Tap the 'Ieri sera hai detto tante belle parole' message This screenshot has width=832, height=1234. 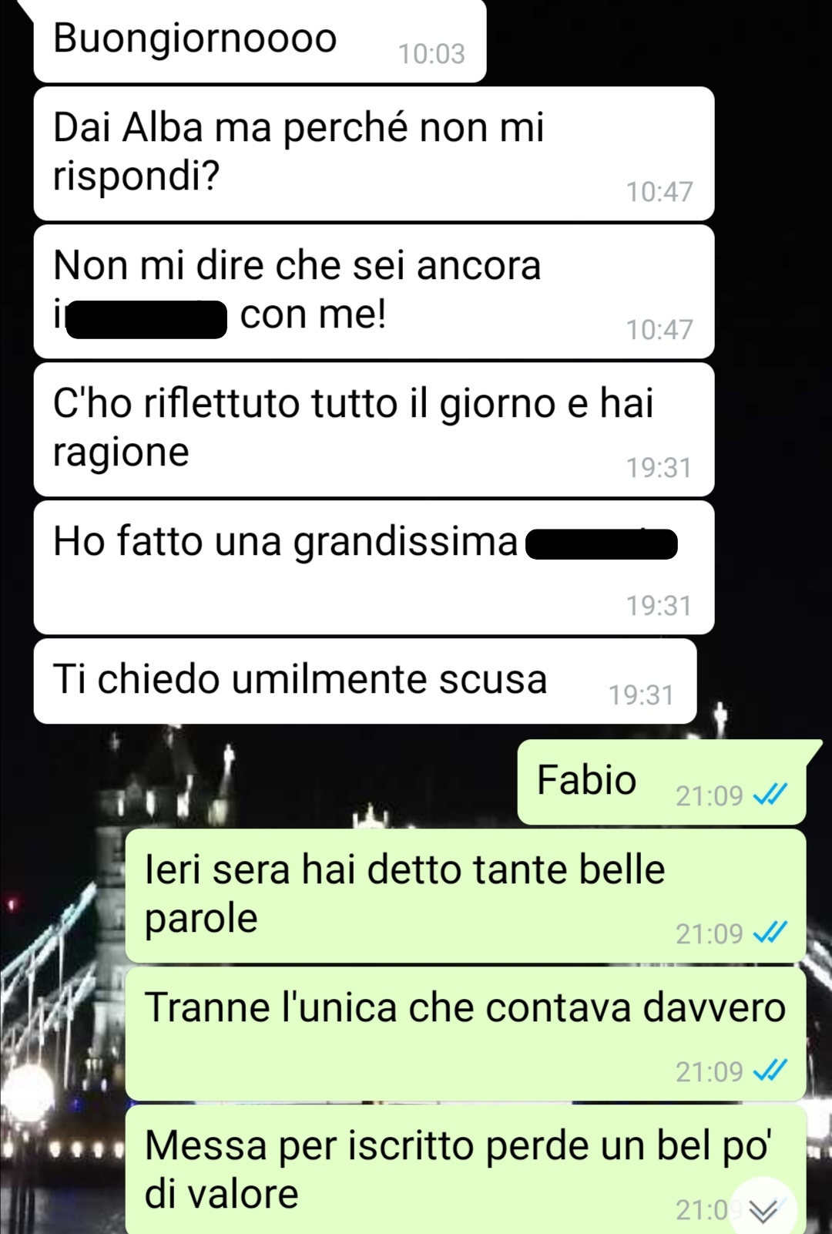465,896
